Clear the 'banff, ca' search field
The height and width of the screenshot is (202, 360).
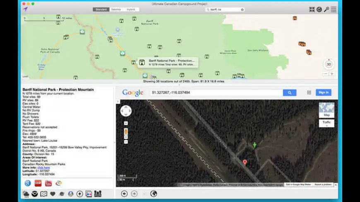[242, 9]
